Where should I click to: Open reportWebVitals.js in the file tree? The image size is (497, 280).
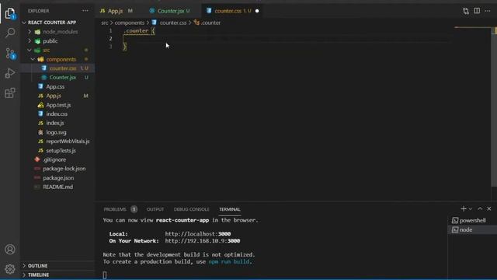[57, 142]
